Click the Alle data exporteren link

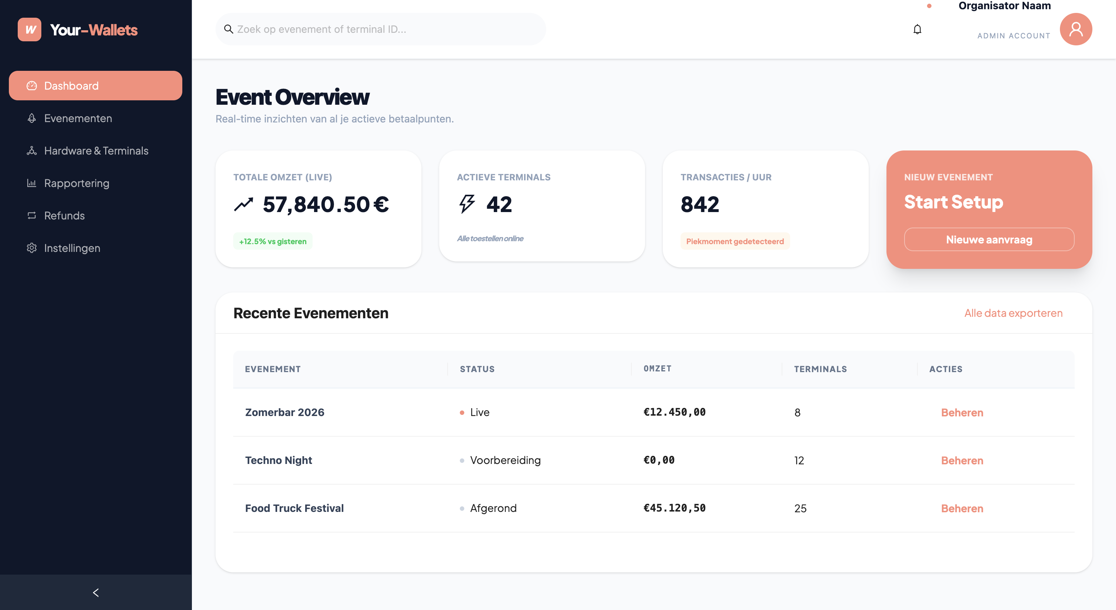pos(1013,313)
